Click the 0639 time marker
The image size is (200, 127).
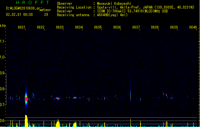pos(174,27)
